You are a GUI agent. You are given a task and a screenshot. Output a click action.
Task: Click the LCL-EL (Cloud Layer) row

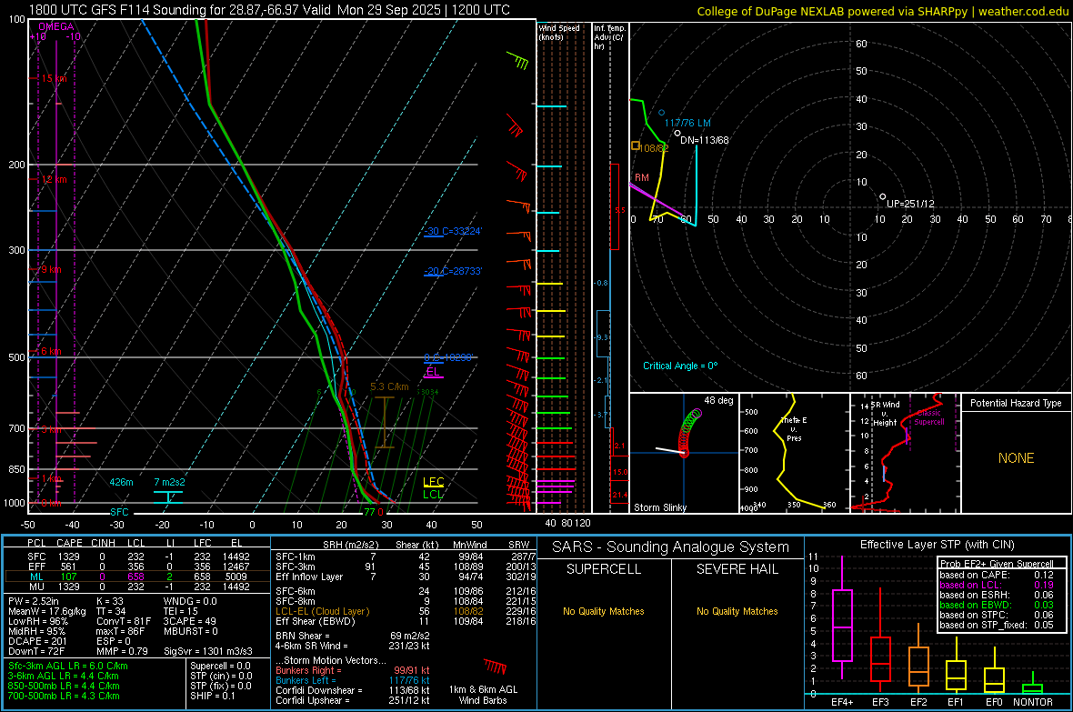(406, 611)
